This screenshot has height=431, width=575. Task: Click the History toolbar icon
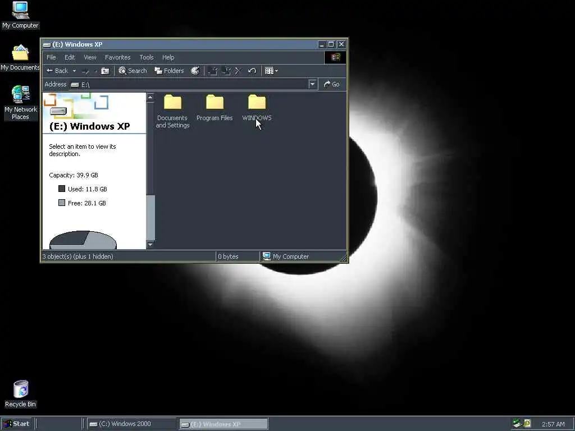[195, 71]
